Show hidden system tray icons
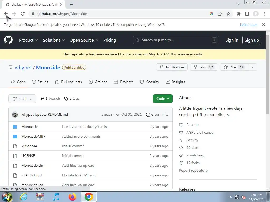The width and height of the screenshot is (270, 202). coord(230,197)
